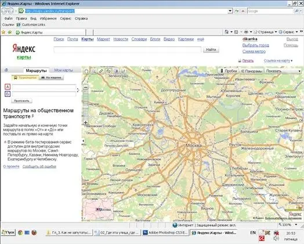The image size is (304, 244).
Task: Click the О проекте link
Action: (x=11, y=166)
